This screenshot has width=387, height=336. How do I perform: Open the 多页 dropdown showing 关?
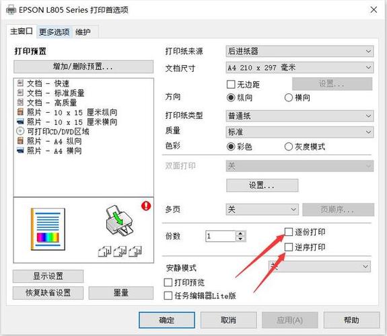click(262, 210)
